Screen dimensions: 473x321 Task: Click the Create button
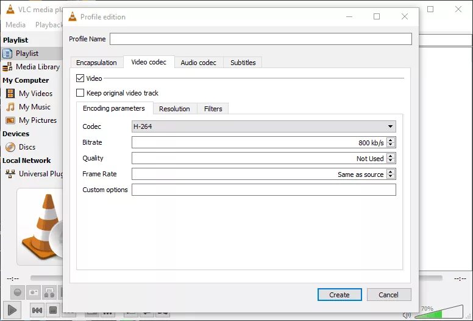340,294
